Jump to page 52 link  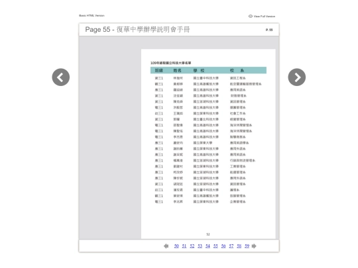192,246
